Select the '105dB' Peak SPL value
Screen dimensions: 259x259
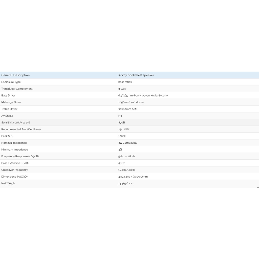pyautogui.click(x=122, y=136)
